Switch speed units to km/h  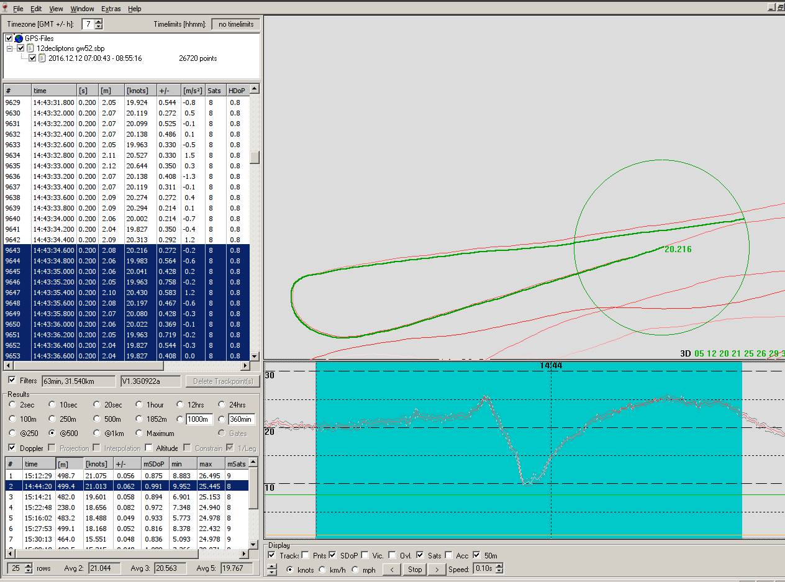pyautogui.click(x=323, y=570)
